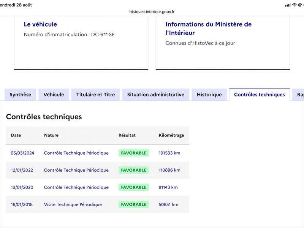
Task: Go to the Historique tab
Action: [x=209, y=95]
